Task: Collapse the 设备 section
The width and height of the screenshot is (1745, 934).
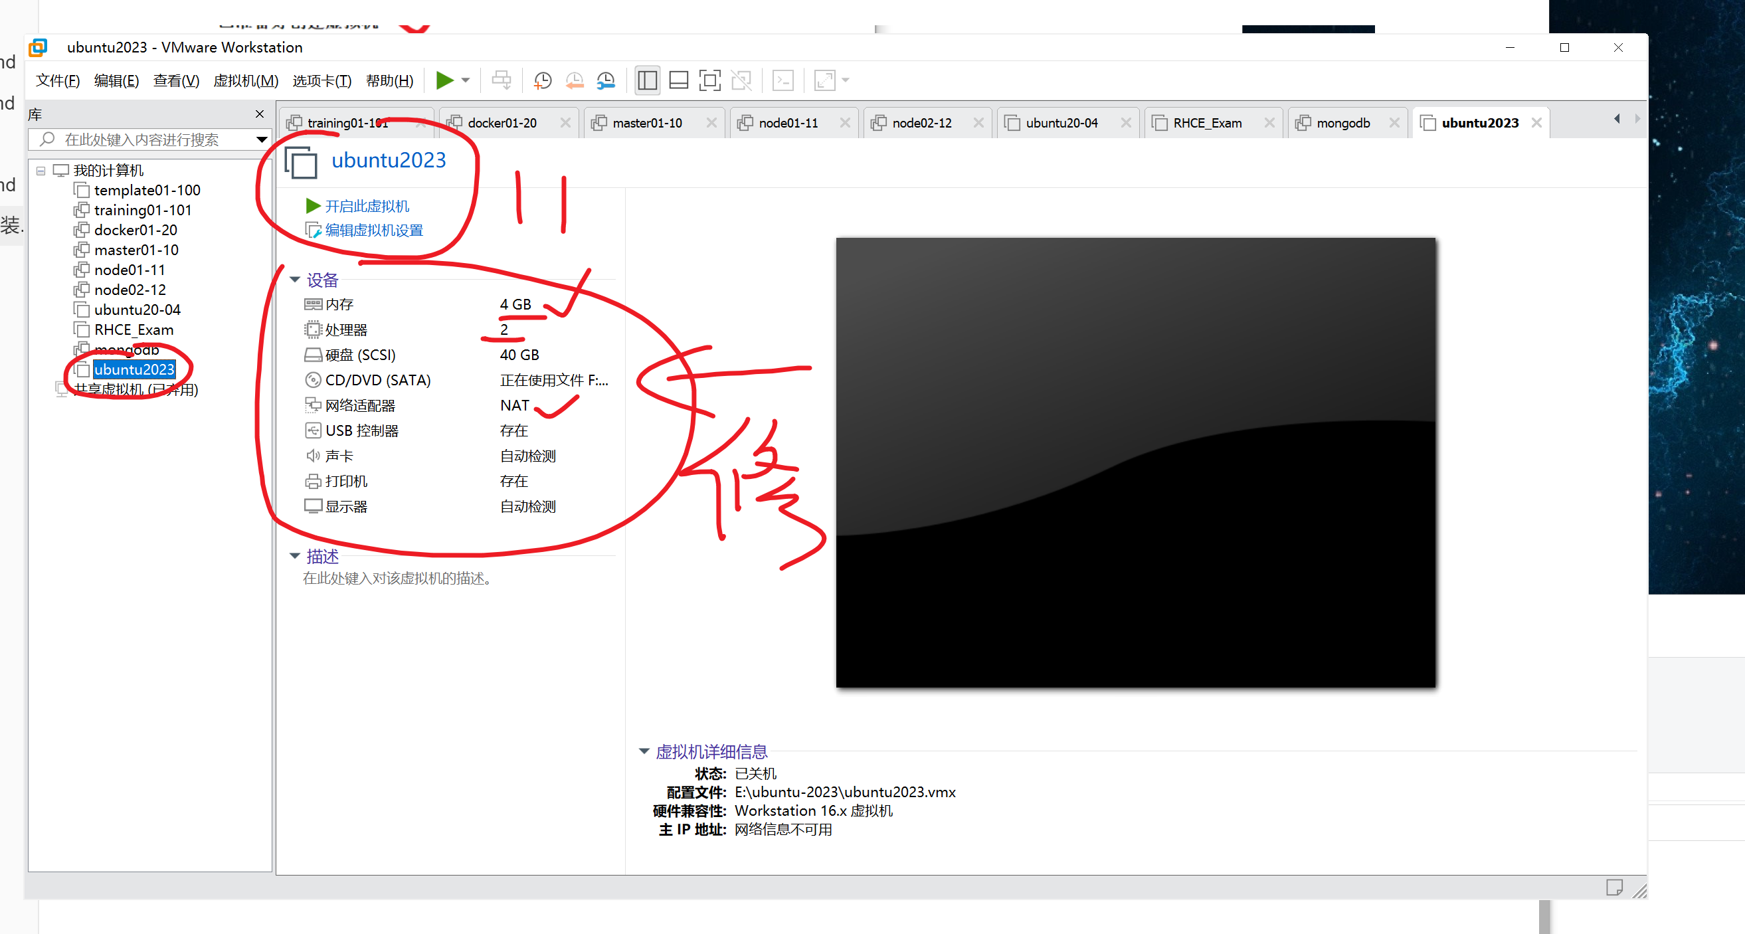Action: pos(295,280)
